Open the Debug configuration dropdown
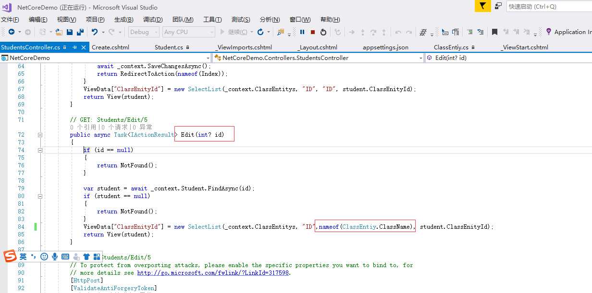This screenshot has height=293, width=592. coord(144,32)
